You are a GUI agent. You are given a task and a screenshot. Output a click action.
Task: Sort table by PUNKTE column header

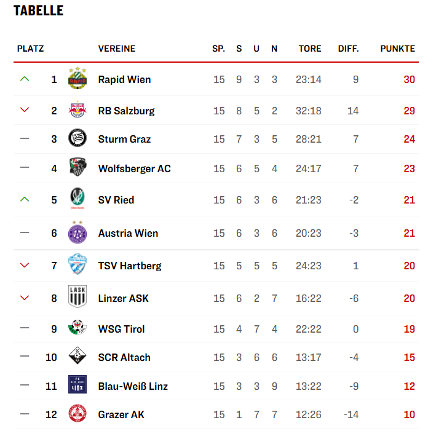click(x=397, y=49)
